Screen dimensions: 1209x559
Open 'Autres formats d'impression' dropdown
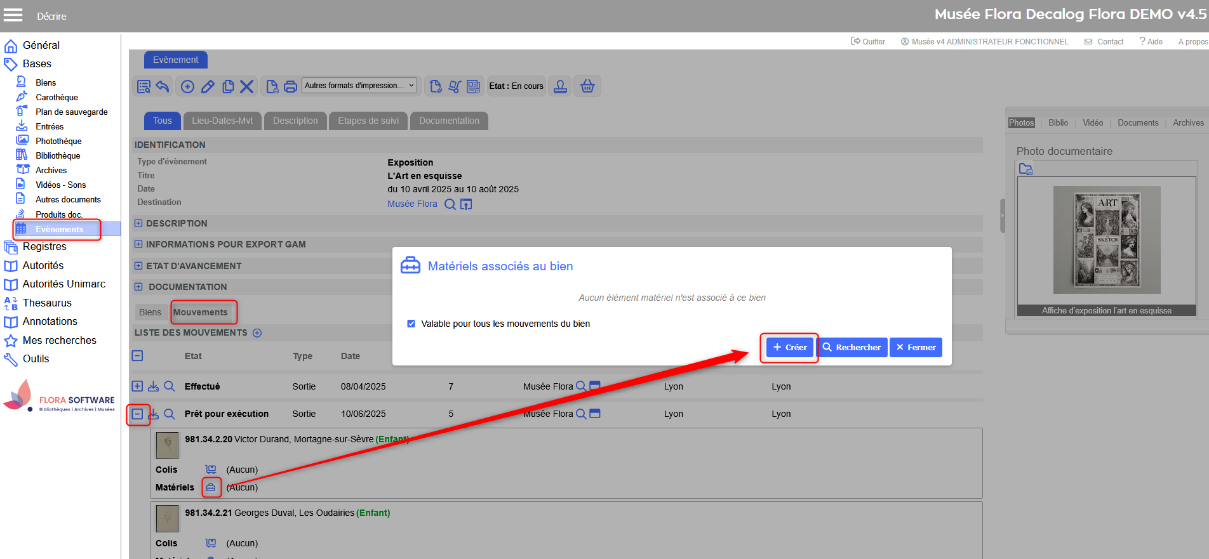[x=359, y=86]
